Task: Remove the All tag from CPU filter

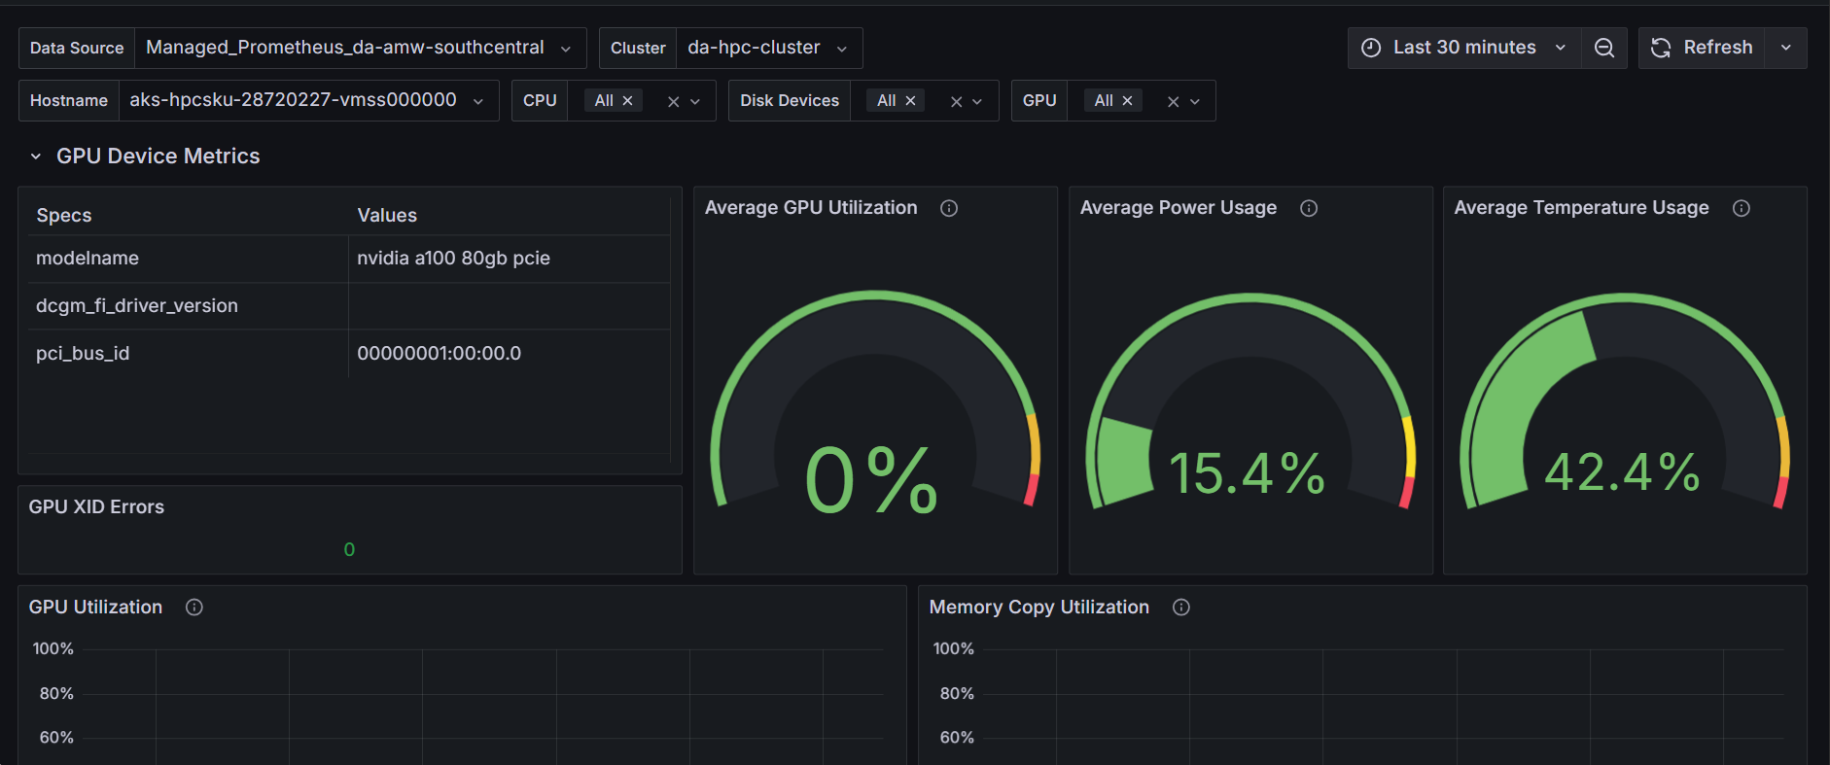Action: coord(628,101)
